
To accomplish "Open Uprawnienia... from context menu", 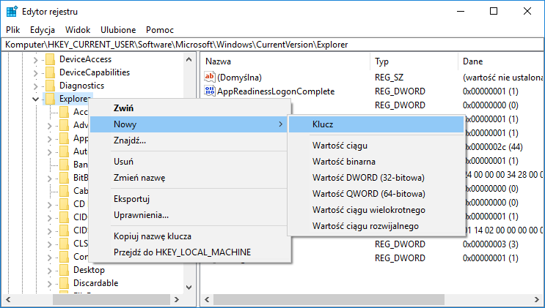I will [190, 215].
